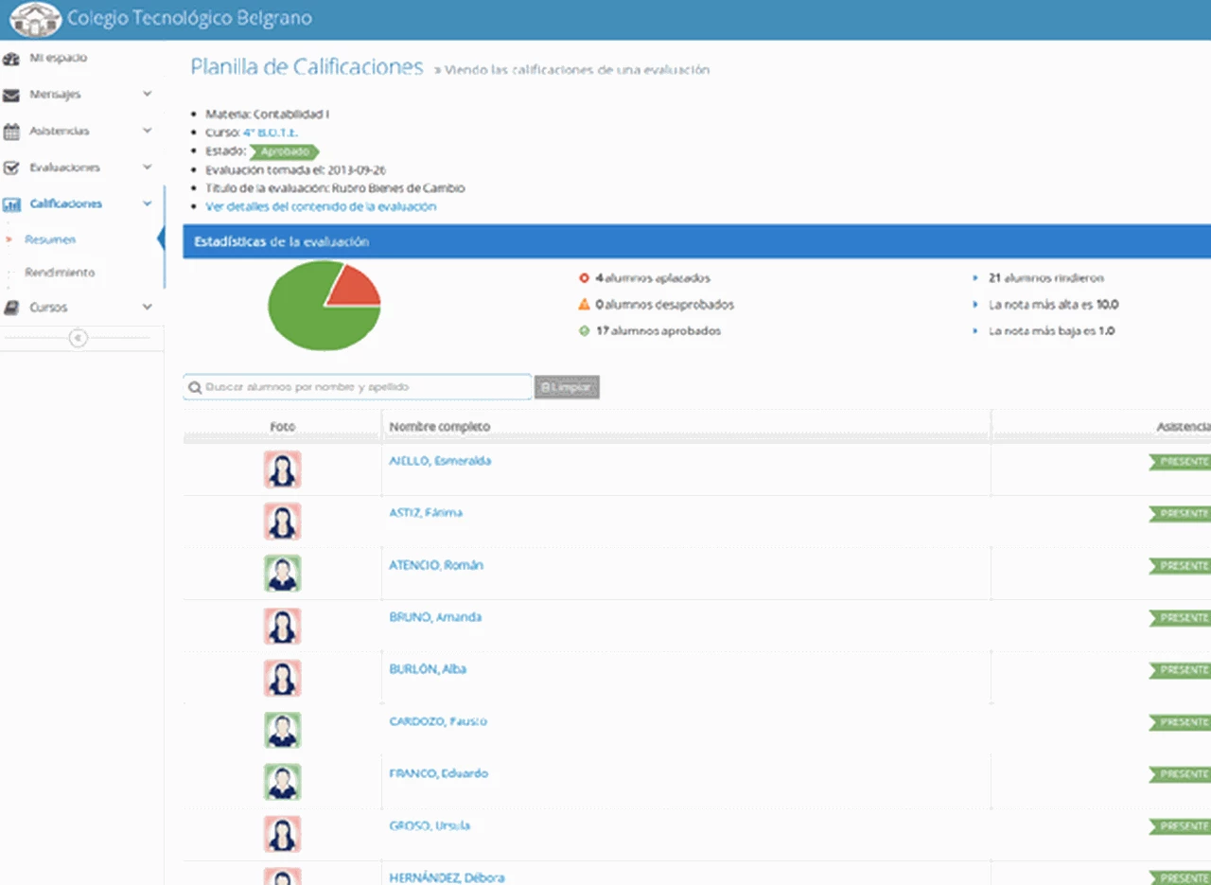Open the Evaluaciones menu item
Screen dimensions: 1211x885
(x=64, y=168)
